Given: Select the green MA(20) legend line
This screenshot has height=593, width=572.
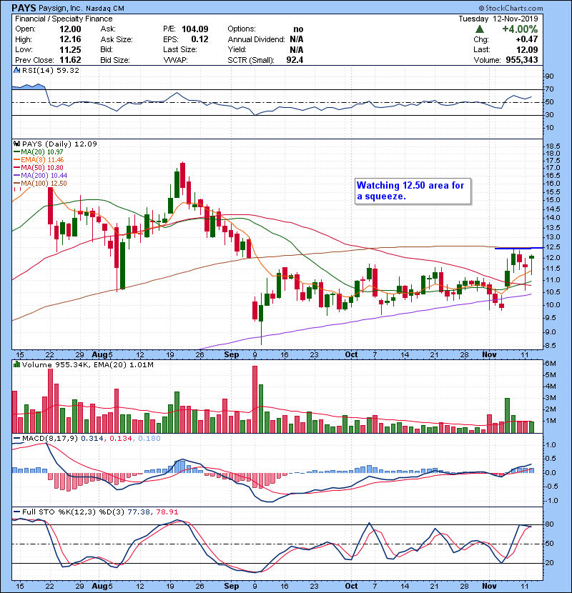Looking at the screenshot, I should (16, 152).
